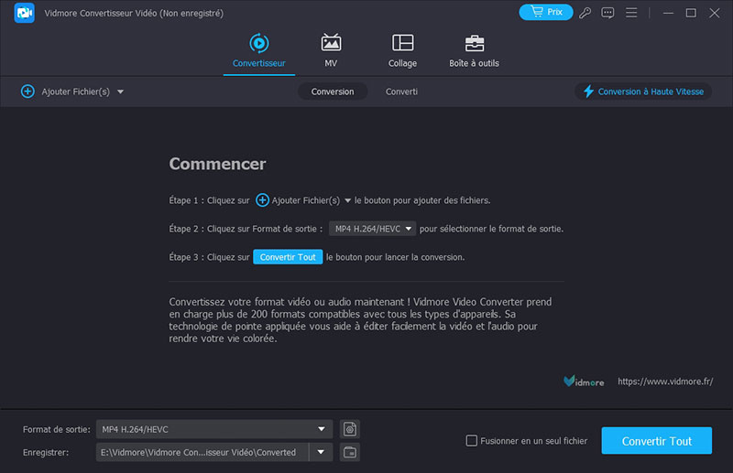The image size is (733, 473).
Task: Click the output format settings icon
Action: [x=350, y=429]
